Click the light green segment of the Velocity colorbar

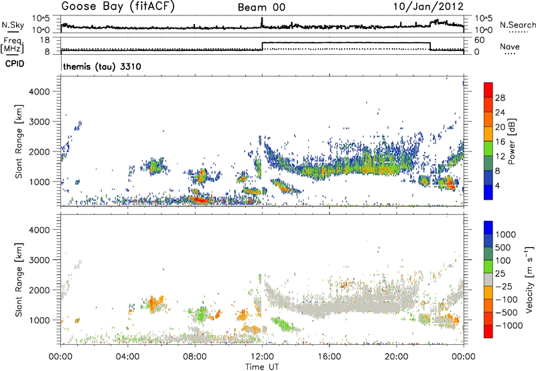[x=488, y=267]
